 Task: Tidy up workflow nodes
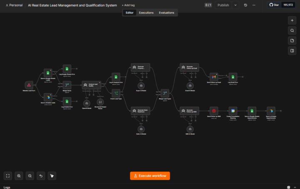(x=52, y=176)
